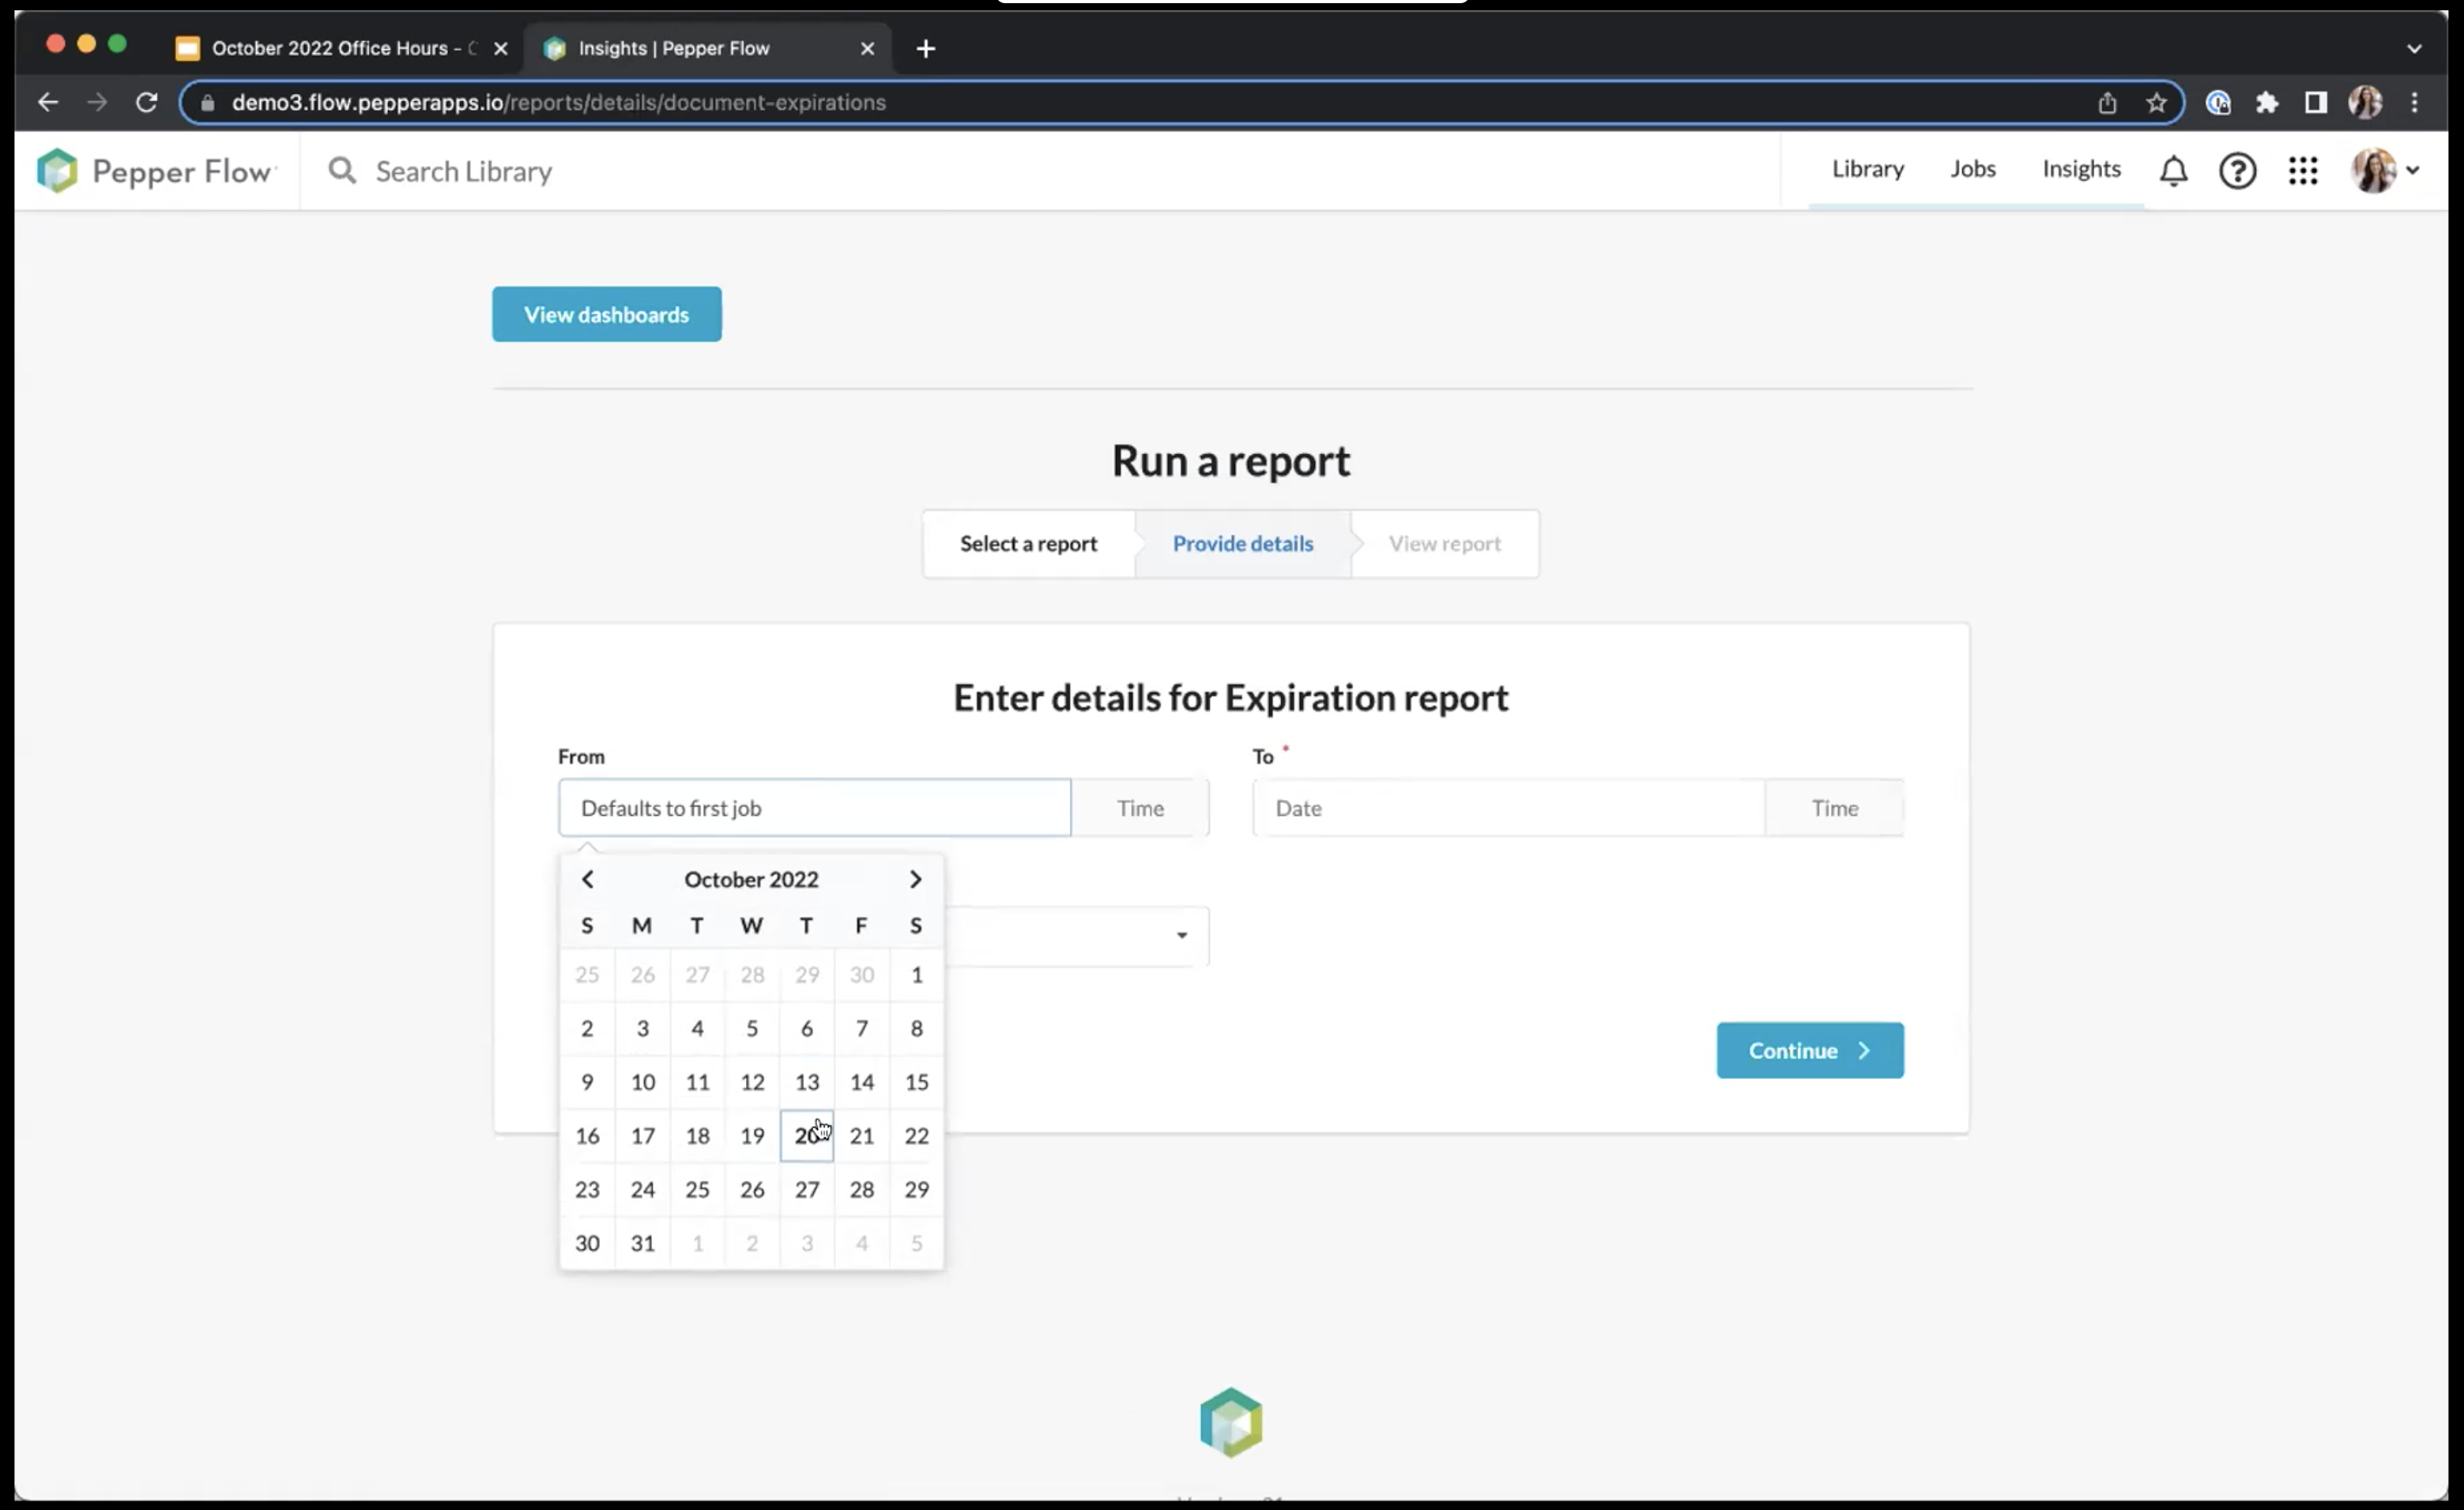Reload the page in browser

tap(147, 103)
